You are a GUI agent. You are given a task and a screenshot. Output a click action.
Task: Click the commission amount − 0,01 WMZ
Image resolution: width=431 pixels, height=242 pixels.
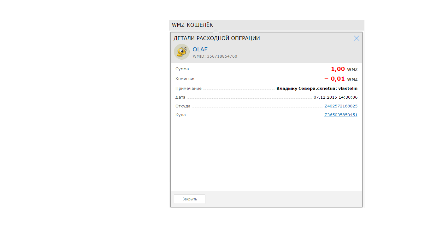click(341, 79)
